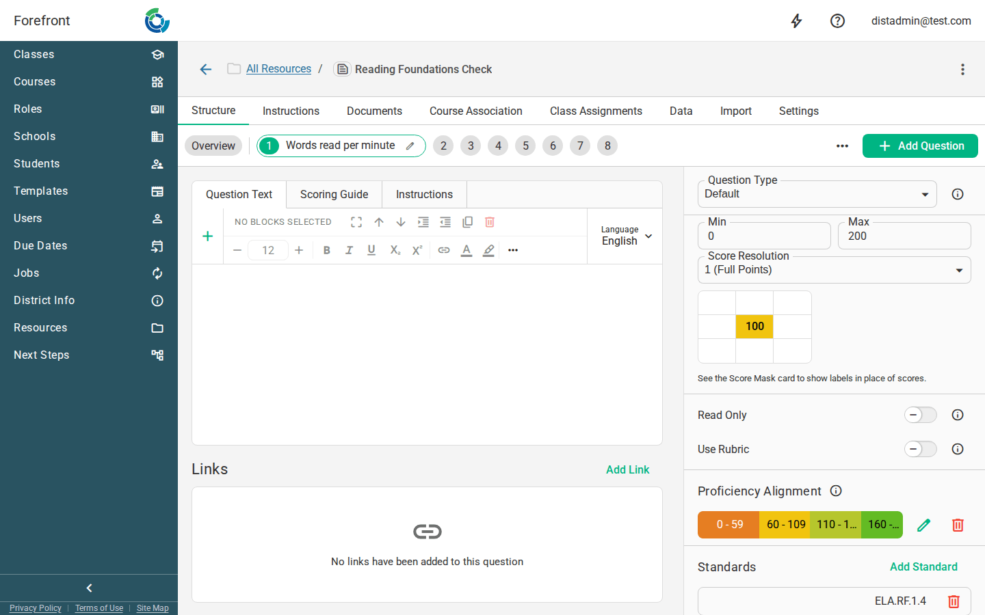This screenshot has height=615, width=985.
Task: Apply bold formatting
Action: coord(327,250)
